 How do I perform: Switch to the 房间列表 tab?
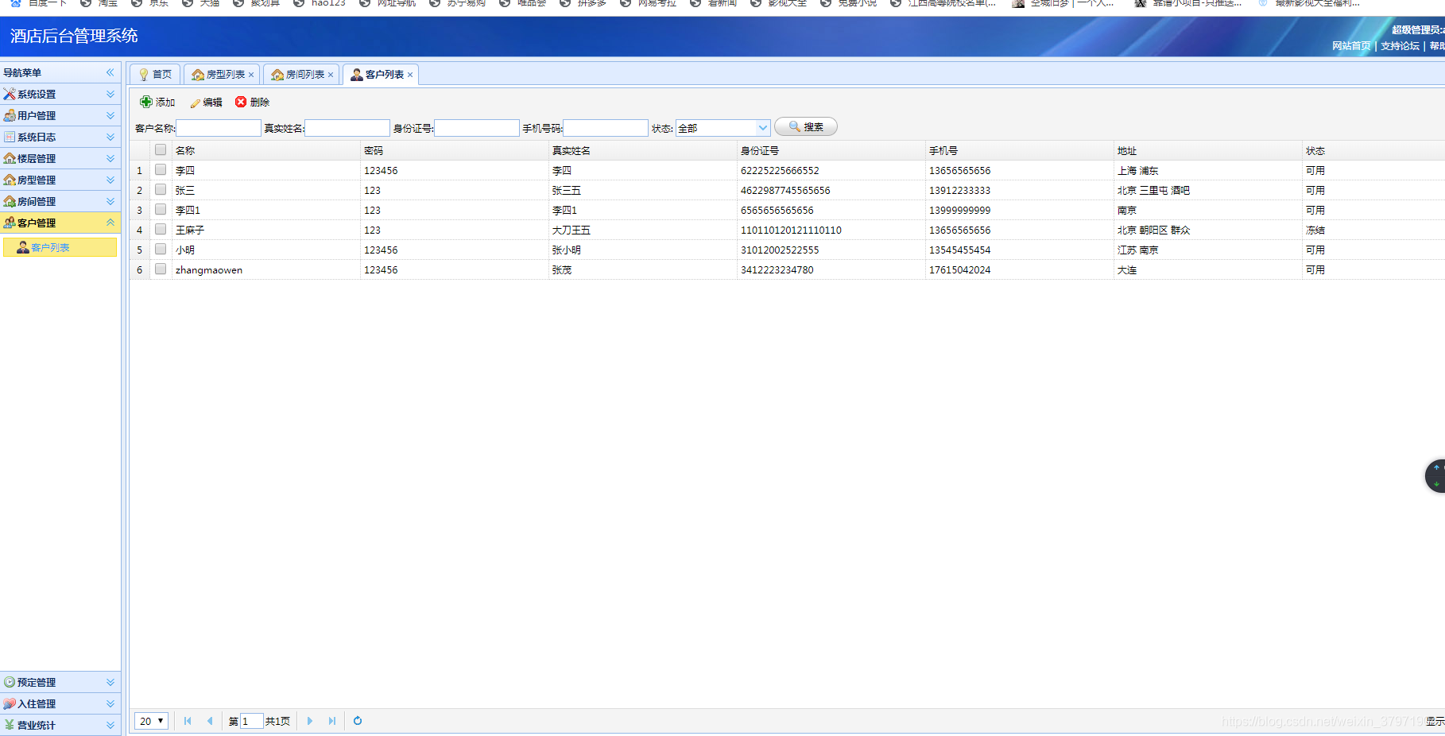302,75
